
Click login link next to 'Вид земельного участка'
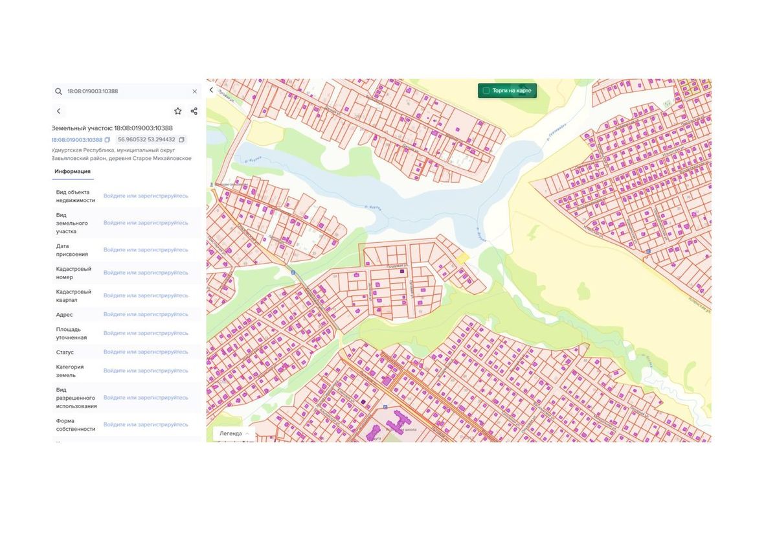click(146, 223)
